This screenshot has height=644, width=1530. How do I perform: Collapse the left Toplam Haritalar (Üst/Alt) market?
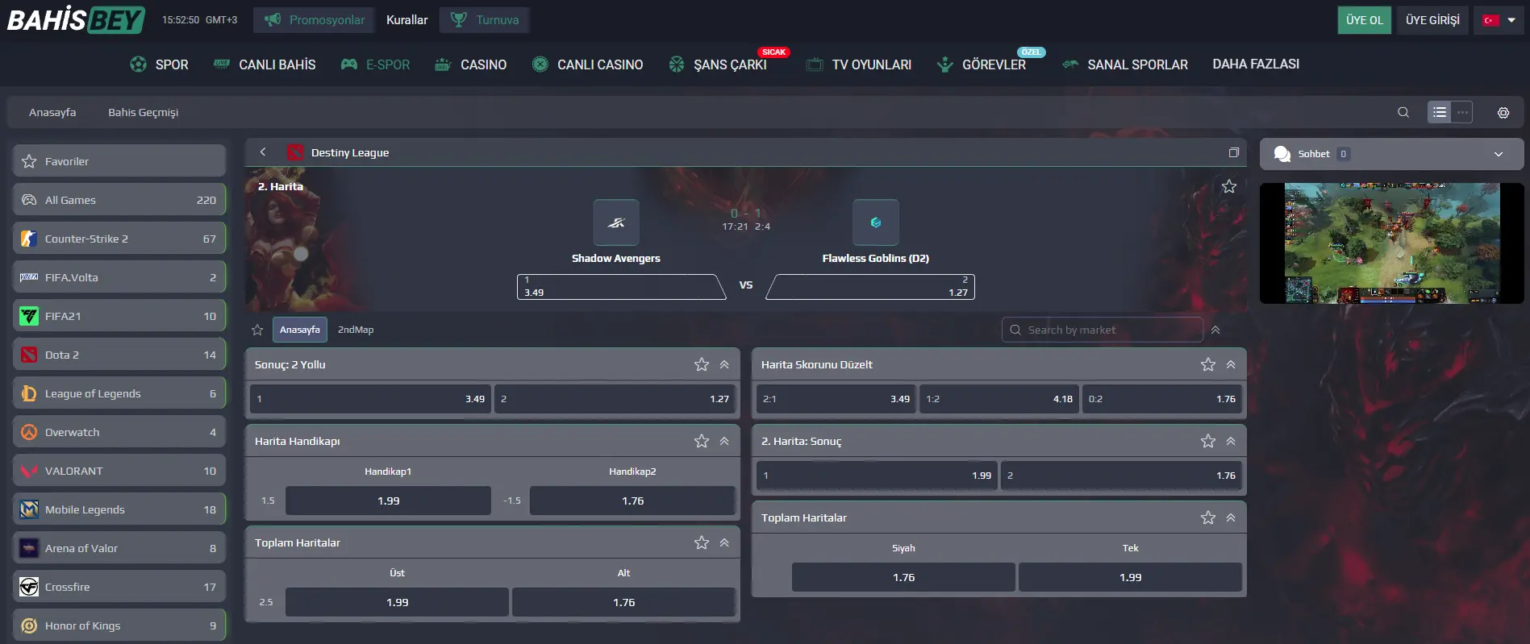tap(724, 542)
